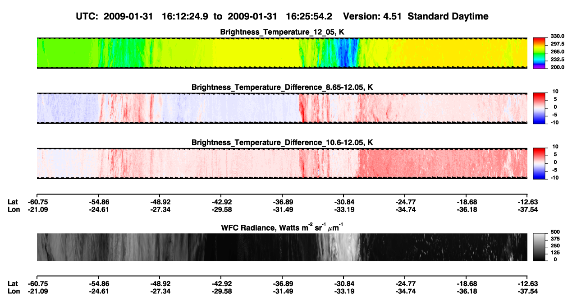Click the '297.5' colorbar tick label
Viewport: 586px width, 301px height.
point(557,44)
